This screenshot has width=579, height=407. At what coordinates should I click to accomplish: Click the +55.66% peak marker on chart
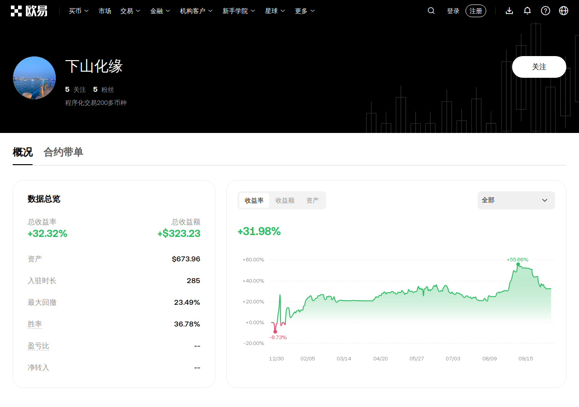518,264
